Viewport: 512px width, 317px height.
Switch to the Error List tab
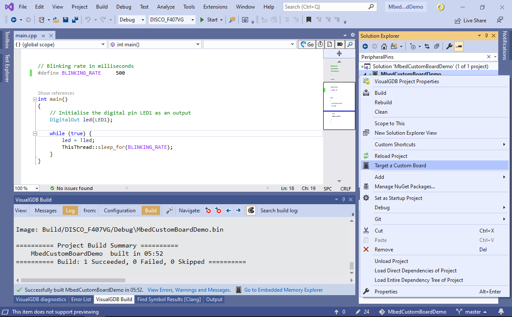81,299
